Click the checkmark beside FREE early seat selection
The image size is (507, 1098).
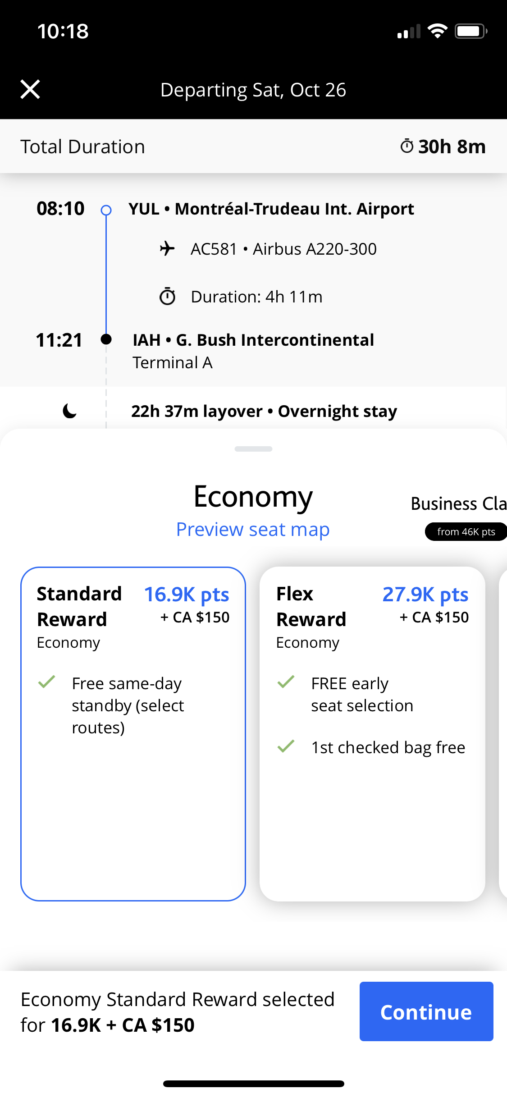[286, 682]
